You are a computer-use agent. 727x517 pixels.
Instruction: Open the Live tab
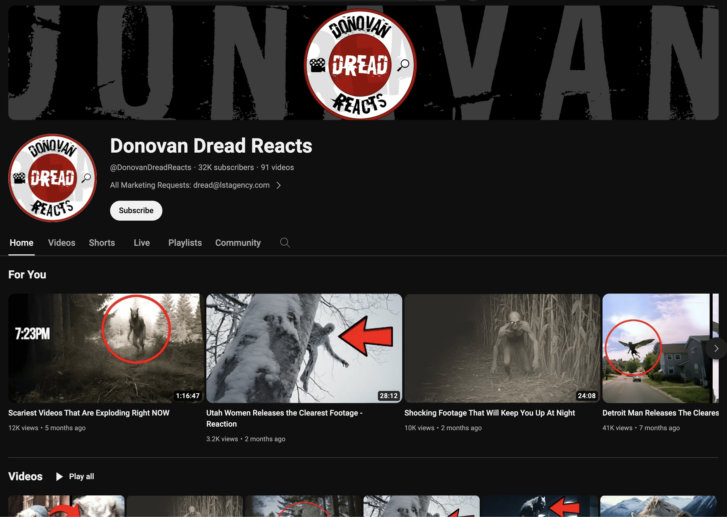pyautogui.click(x=142, y=242)
